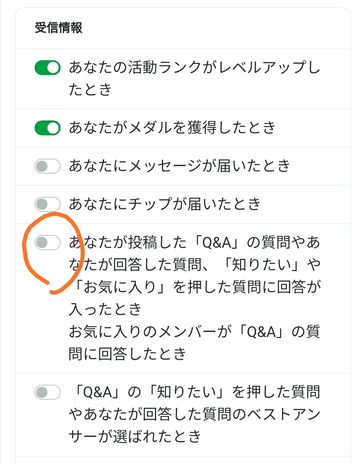Image resolution: width=363 pixels, height=465 pixels.
Task: Click the line 「お気に入り」を押した質問に回答が
Action: coord(194,287)
